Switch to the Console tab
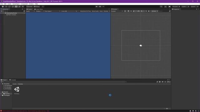This screenshot has height=112, width=200. 12,80
